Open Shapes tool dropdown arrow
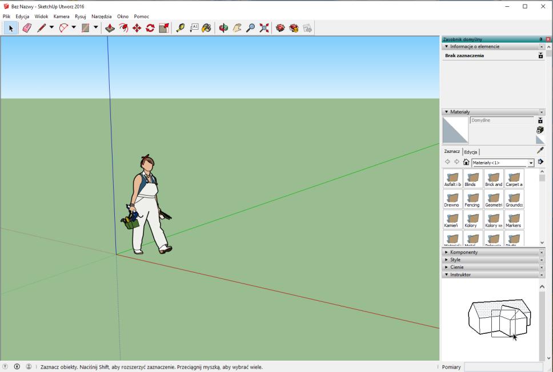The height and width of the screenshot is (372, 553). [95, 27]
